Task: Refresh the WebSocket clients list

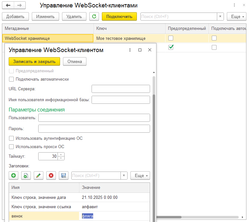Action: [x=94, y=16]
